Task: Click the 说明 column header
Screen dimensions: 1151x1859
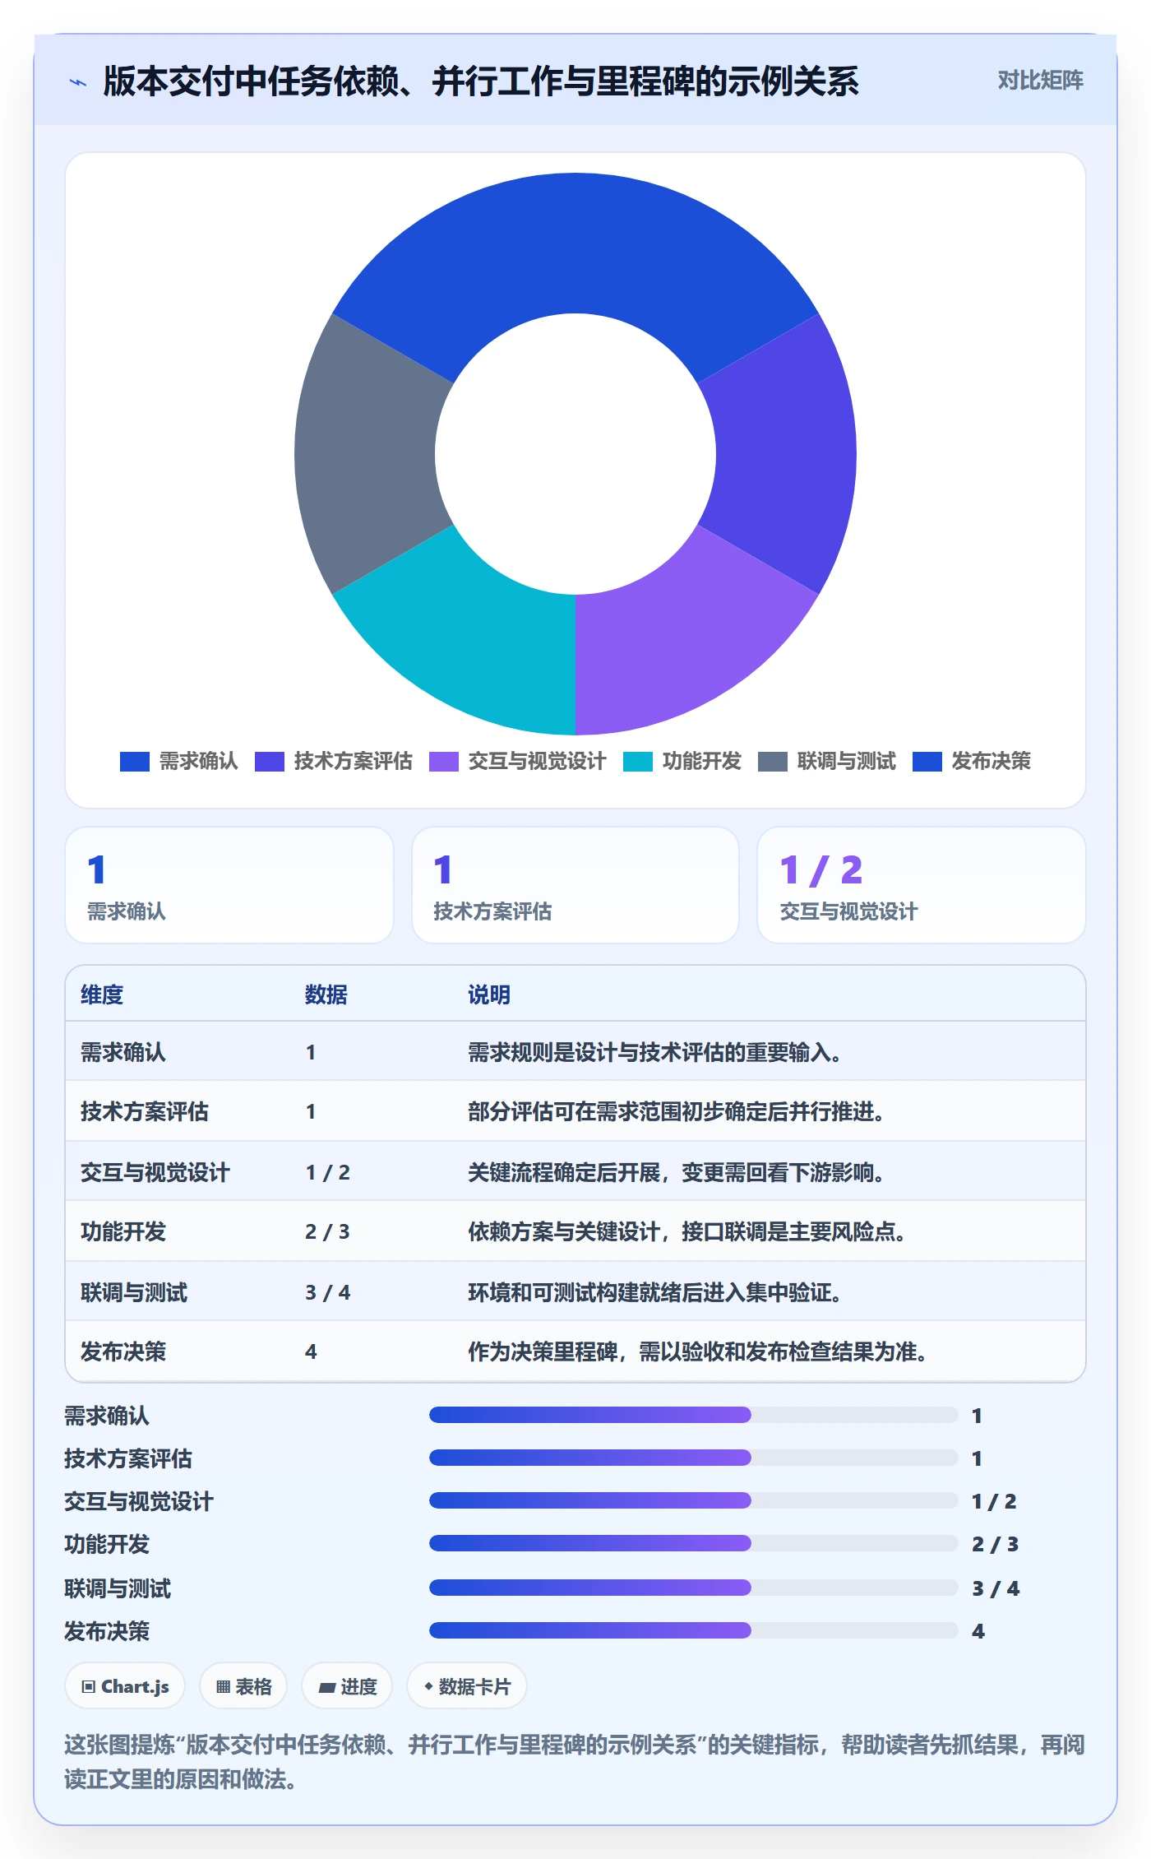Action: (489, 994)
